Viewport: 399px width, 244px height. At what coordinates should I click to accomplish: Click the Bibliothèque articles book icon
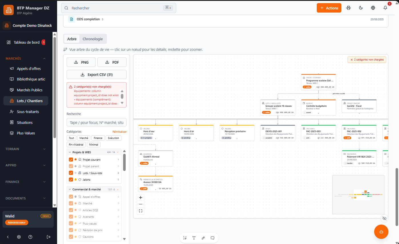pos(12,79)
